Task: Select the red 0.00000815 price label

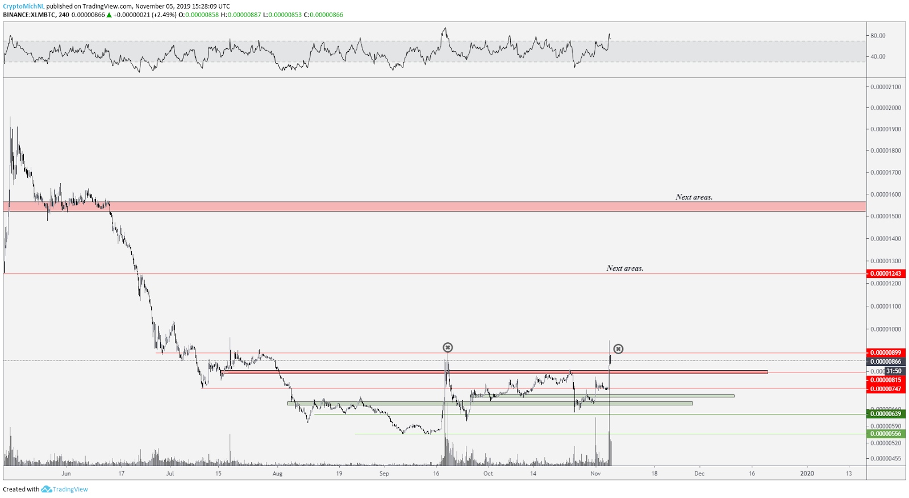Action: (886, 380)
